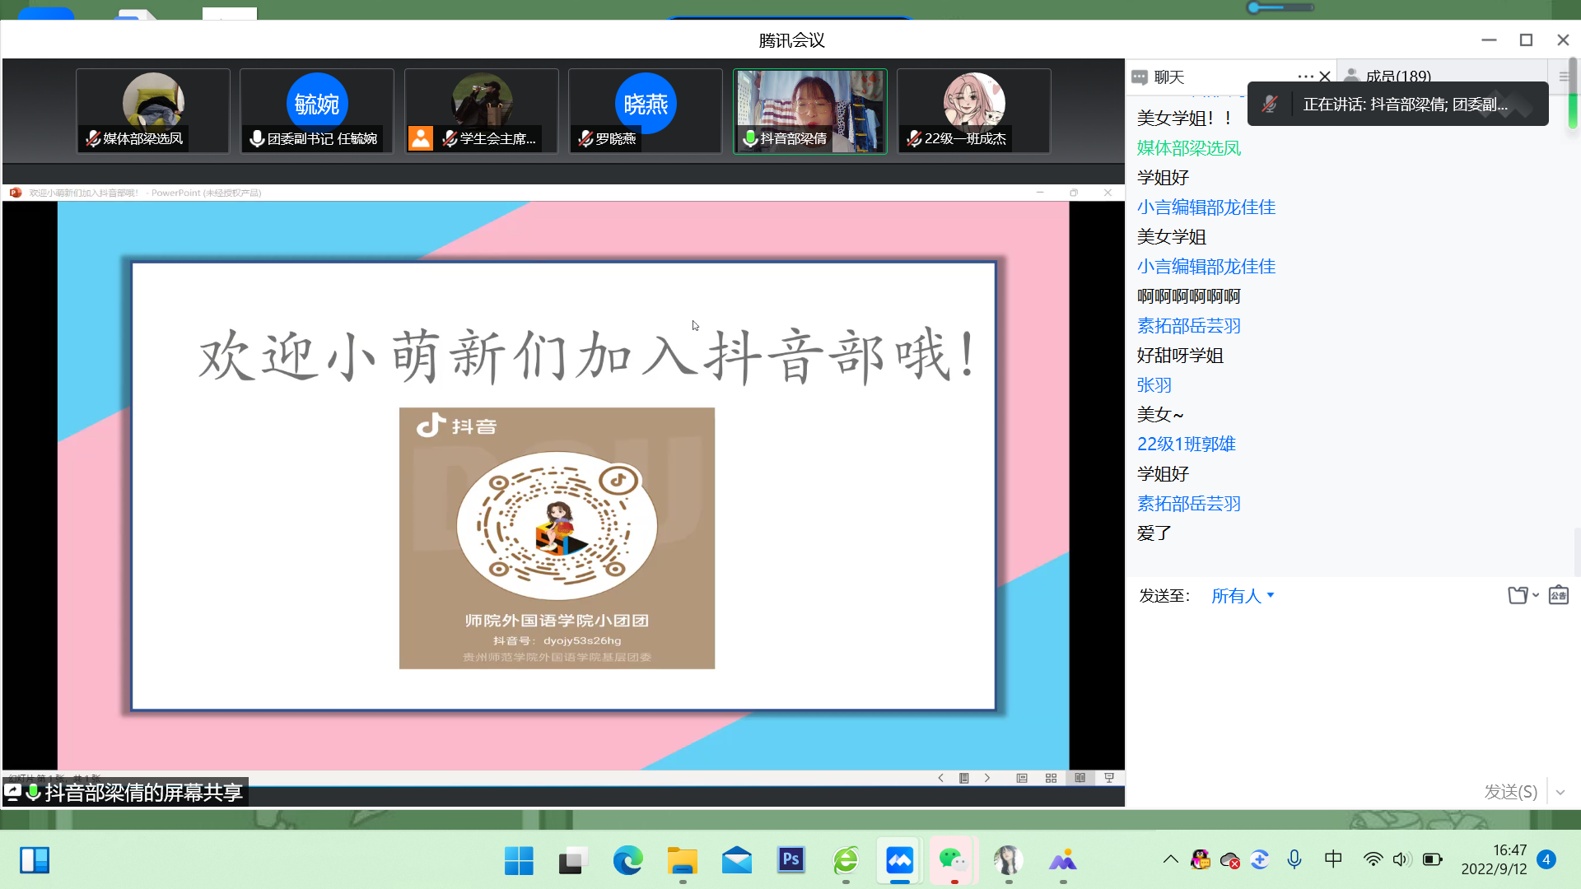Click chat message 啊啊啊啊啊啊
The height and width of the screenshot is (889, 1581).
point(1189,296)
